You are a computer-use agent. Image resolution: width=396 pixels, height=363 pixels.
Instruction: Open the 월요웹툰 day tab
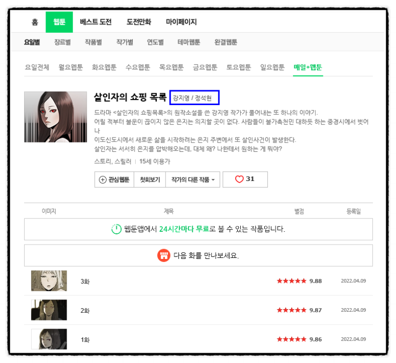tap(71, 67)
